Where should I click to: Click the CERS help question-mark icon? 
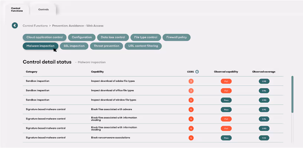197,72
